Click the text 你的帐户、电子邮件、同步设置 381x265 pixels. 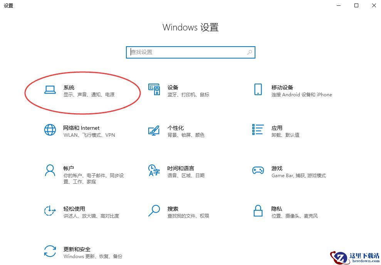tap(94, 179)
